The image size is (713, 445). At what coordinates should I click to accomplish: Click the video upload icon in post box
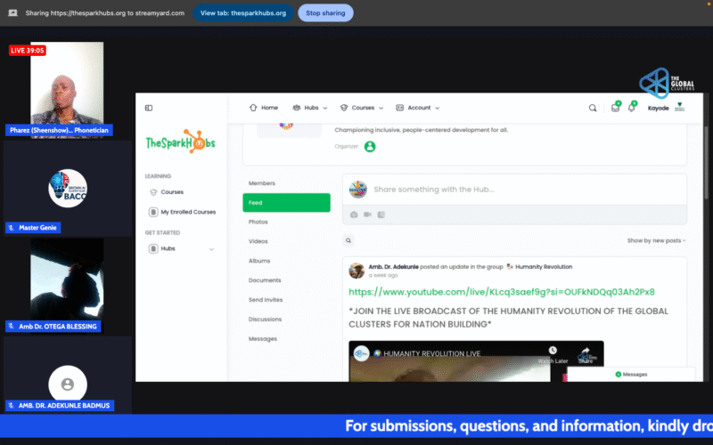coord(367,214)
